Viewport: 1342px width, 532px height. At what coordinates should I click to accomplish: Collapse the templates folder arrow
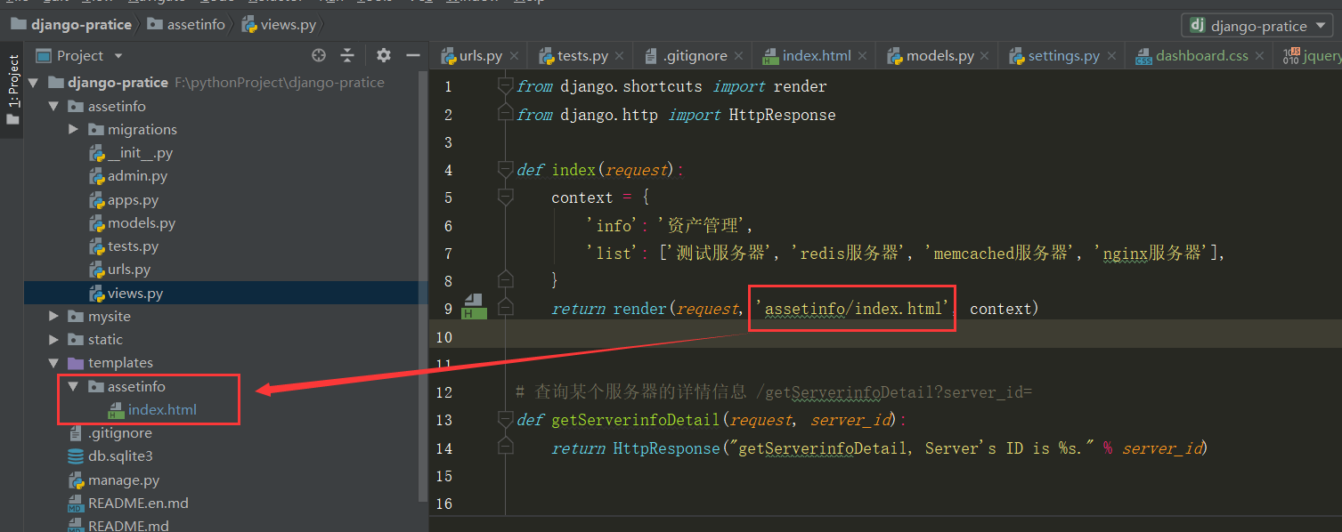[54, 363]
